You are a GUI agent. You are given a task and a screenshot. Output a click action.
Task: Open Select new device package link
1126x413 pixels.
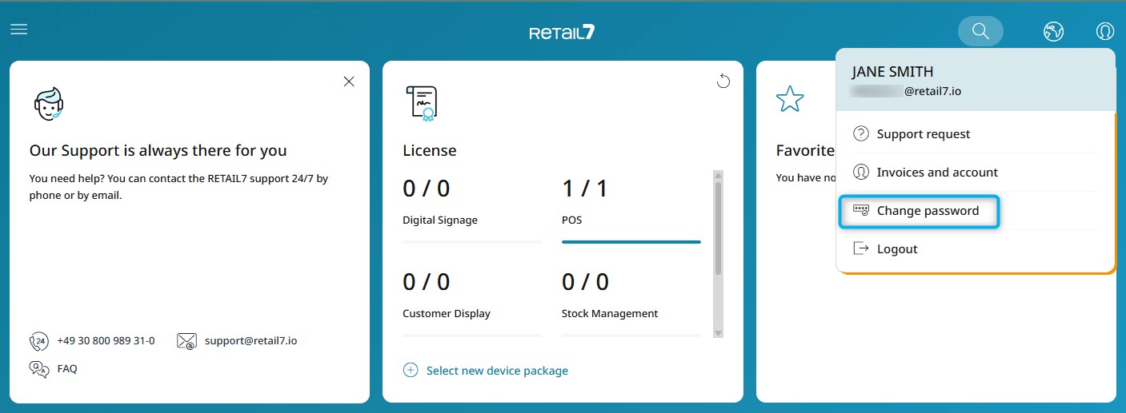(x=497, y=371)
